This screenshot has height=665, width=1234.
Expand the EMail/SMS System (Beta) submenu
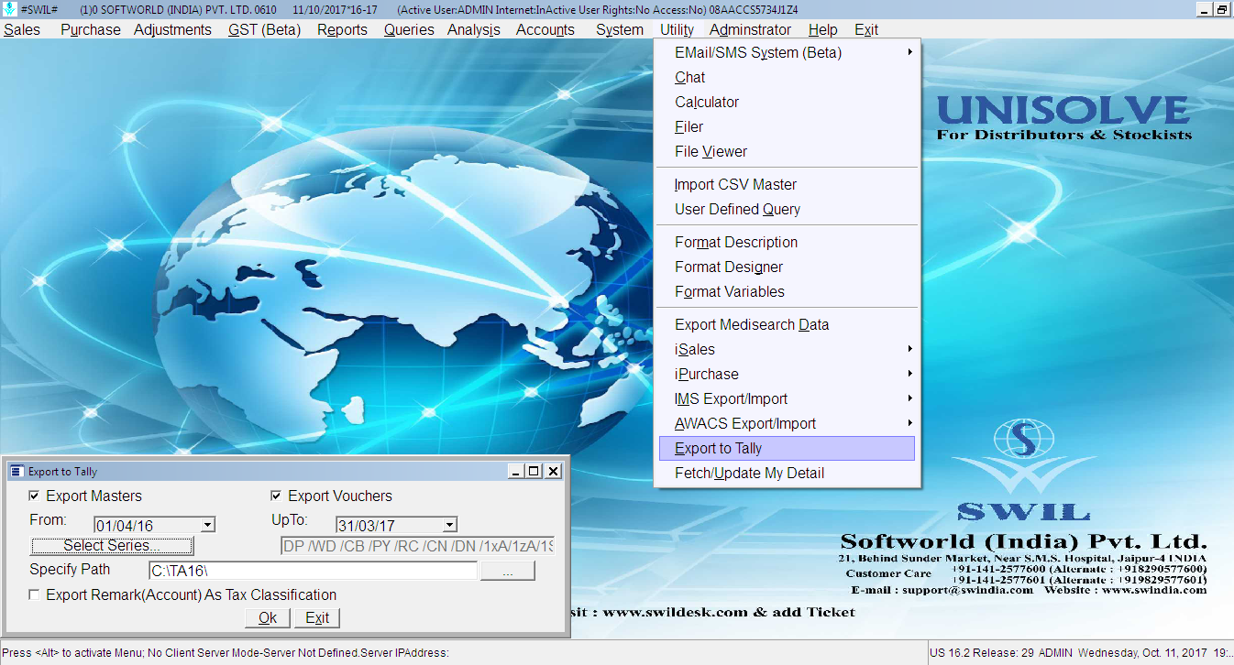pyautogui.click(x=788, y=53)
